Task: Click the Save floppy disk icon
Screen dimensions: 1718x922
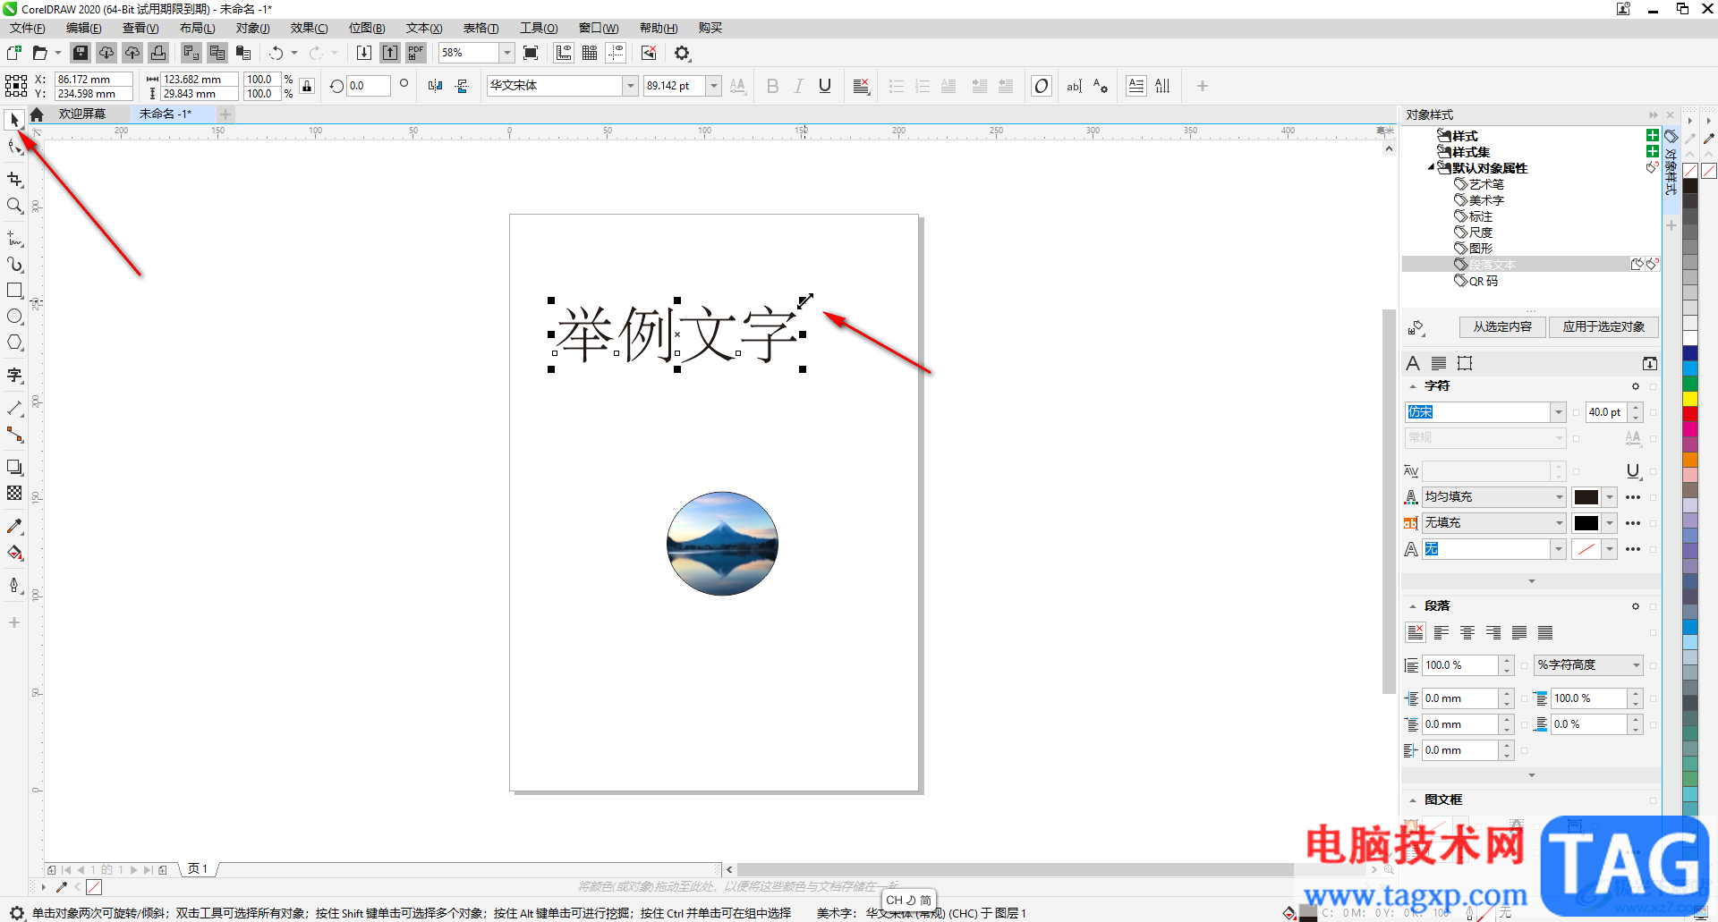Action: click(x=81, y=53)
